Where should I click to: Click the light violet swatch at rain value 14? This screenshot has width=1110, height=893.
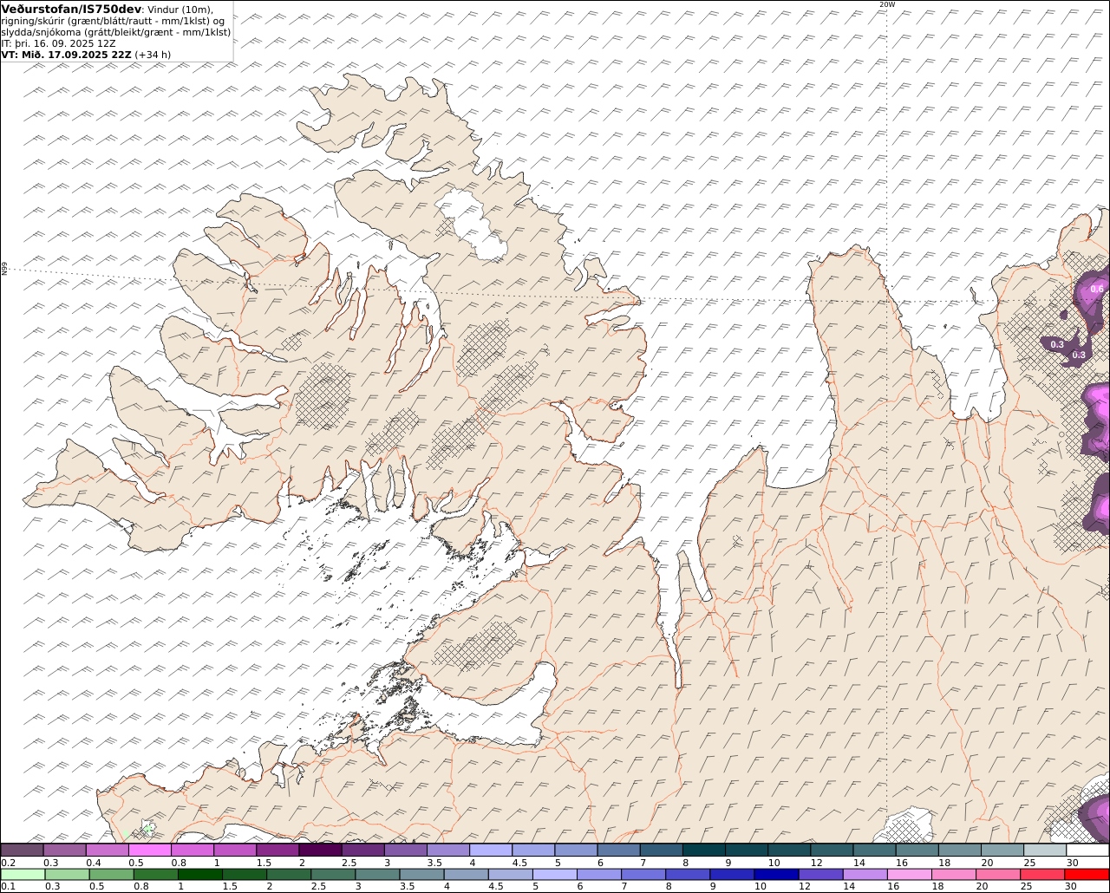[x=865, y=874]
